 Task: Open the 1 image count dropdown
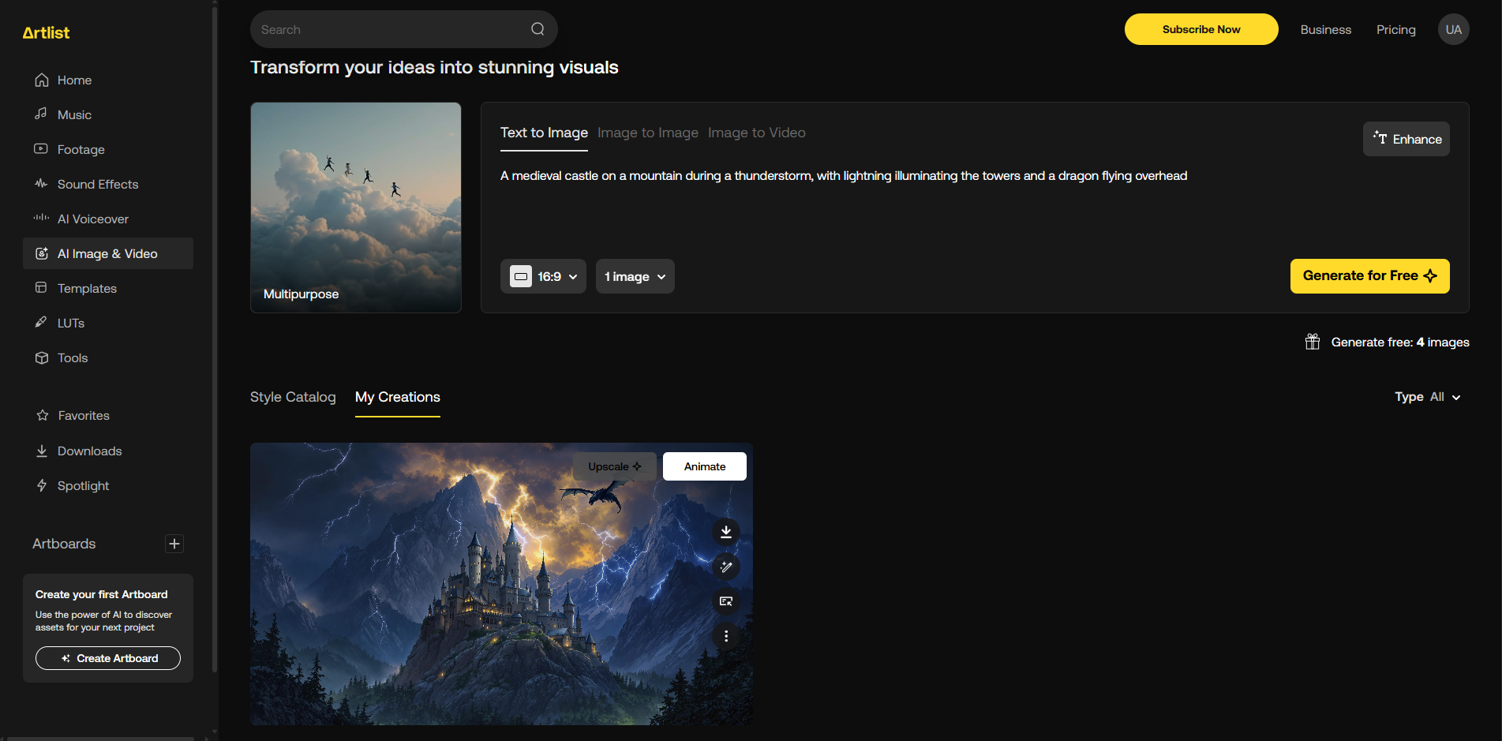pos(635,276)
